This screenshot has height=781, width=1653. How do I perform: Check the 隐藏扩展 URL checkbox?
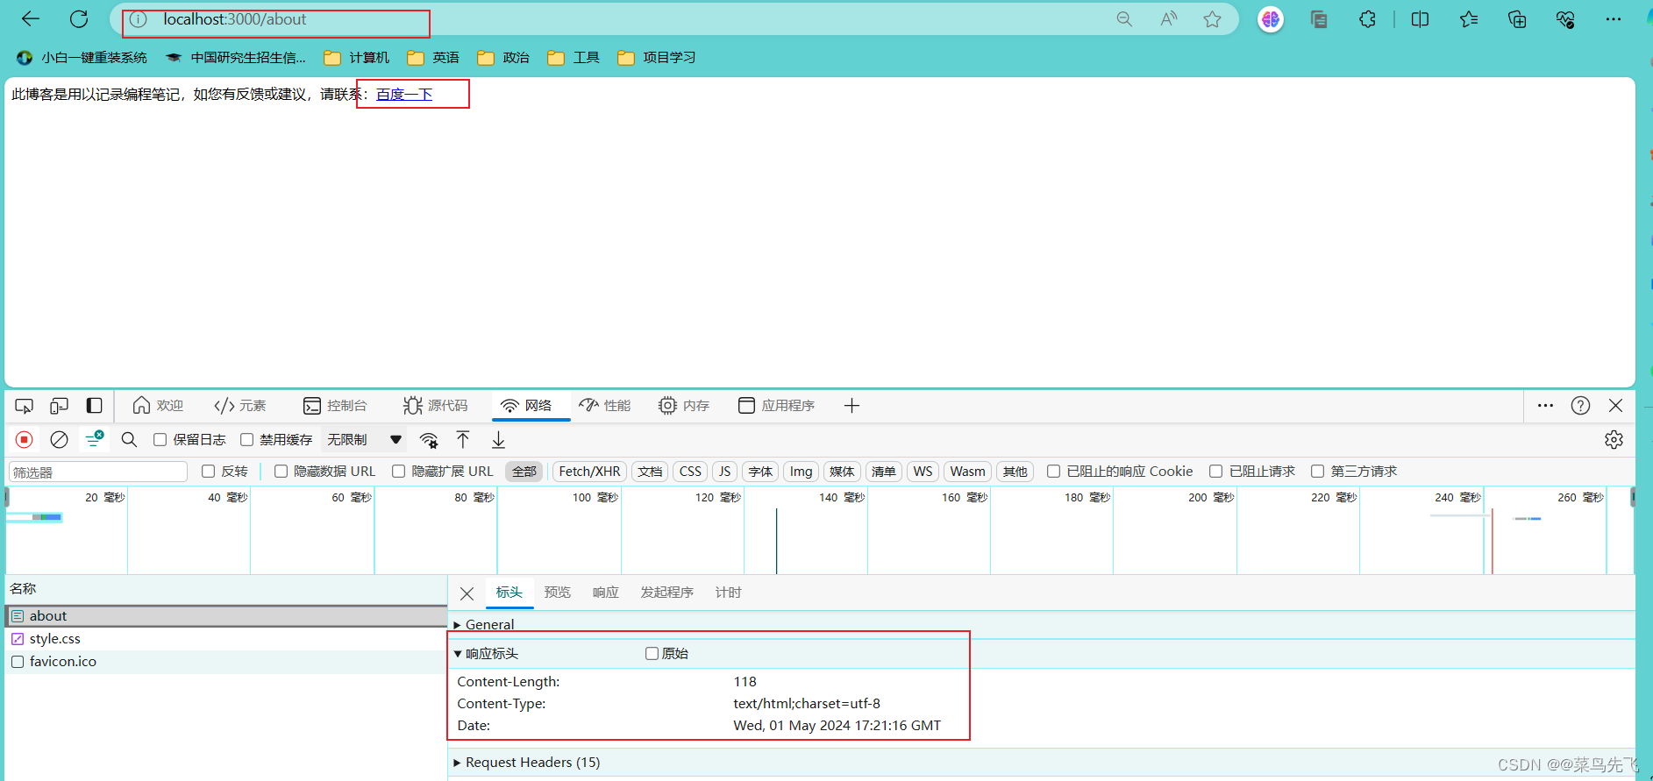(x=398, y=472)
